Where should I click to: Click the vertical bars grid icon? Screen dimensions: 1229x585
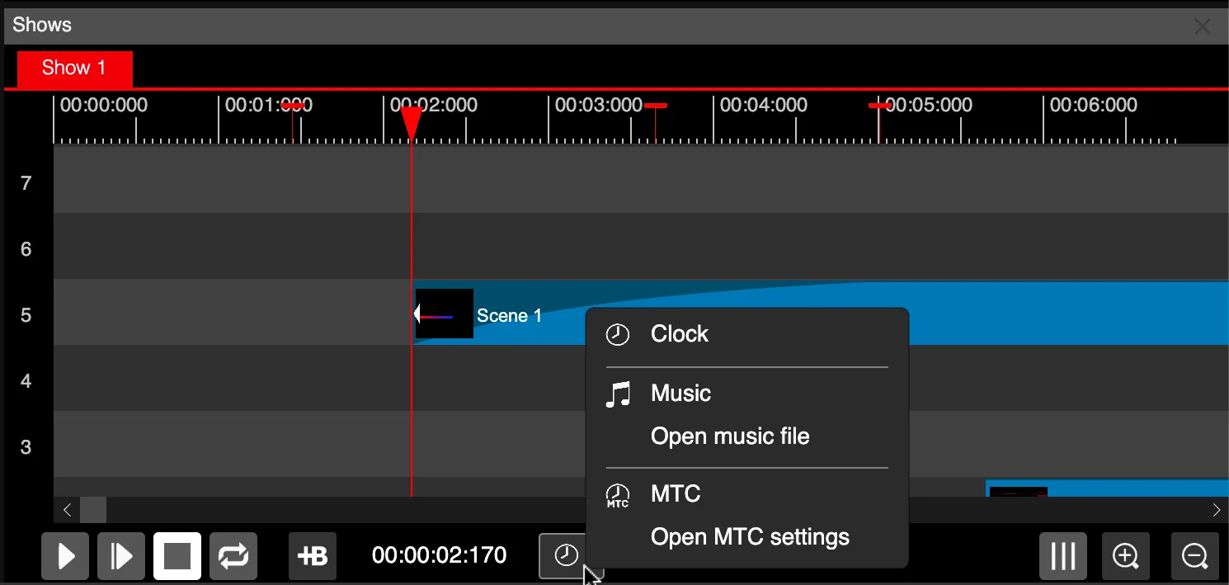(x=1063, y=556)
